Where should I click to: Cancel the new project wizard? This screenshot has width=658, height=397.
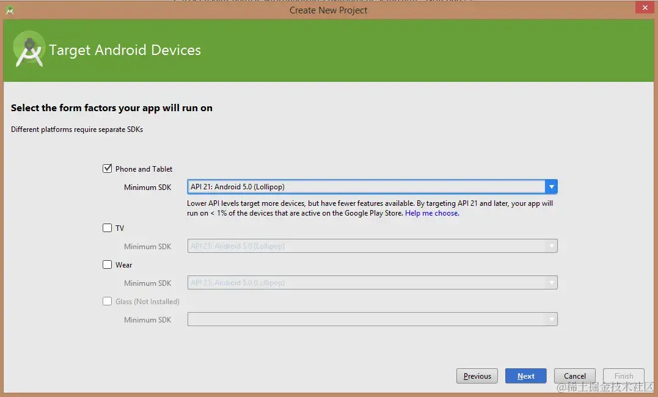[574, 376]
